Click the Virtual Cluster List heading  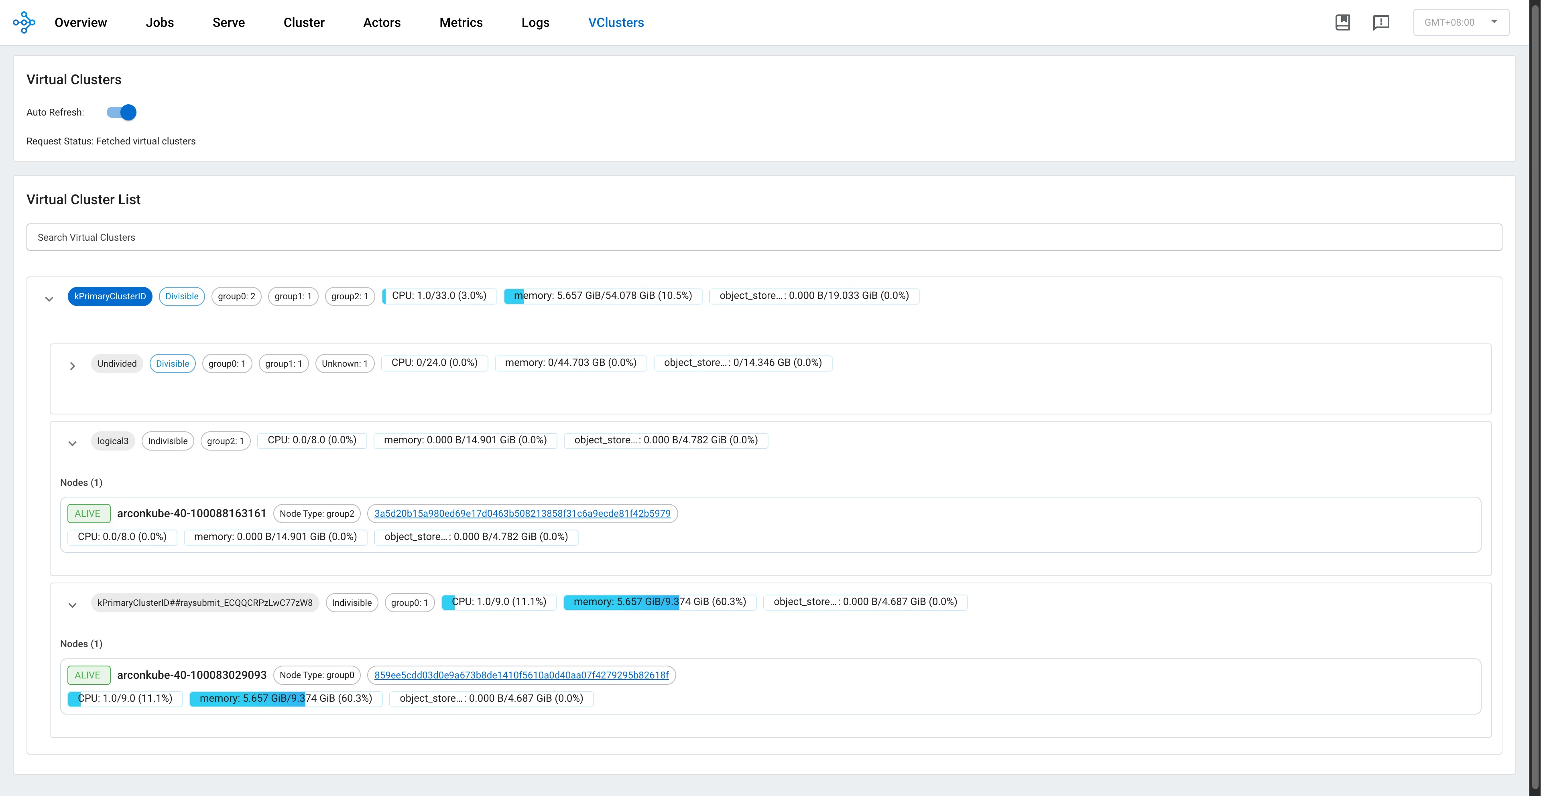click(83, 200)
